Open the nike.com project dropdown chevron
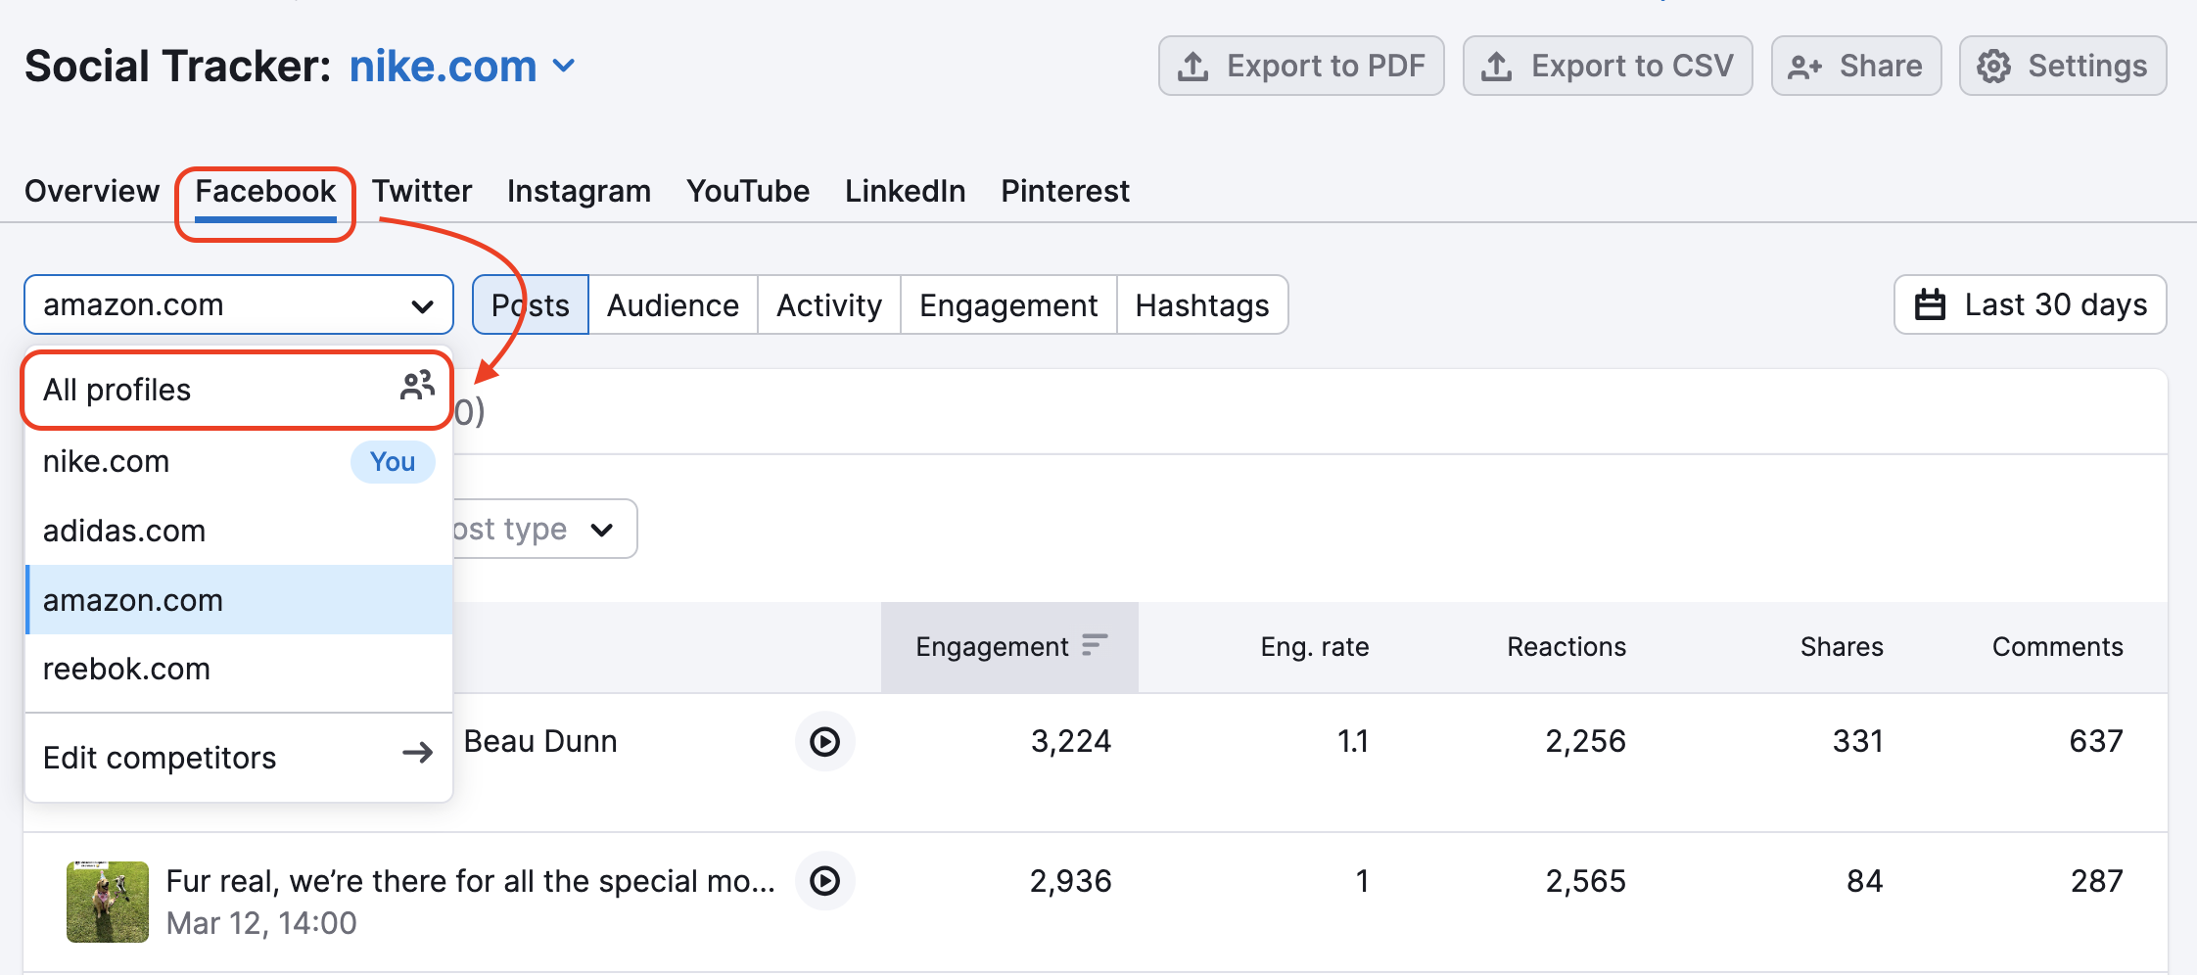This screenshot has height=975, width=2197. coord(564,67)
